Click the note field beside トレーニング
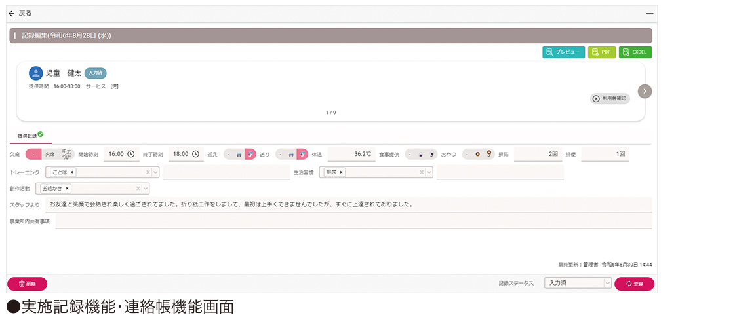735x315 pixels. coord(226,172)
